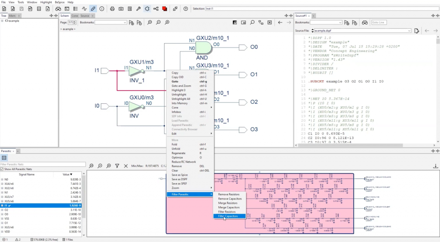The width and height of the screenshot is (440, 242).
Task: Click the connected nodes network icon in toolbar
Action: pos(156,9)
